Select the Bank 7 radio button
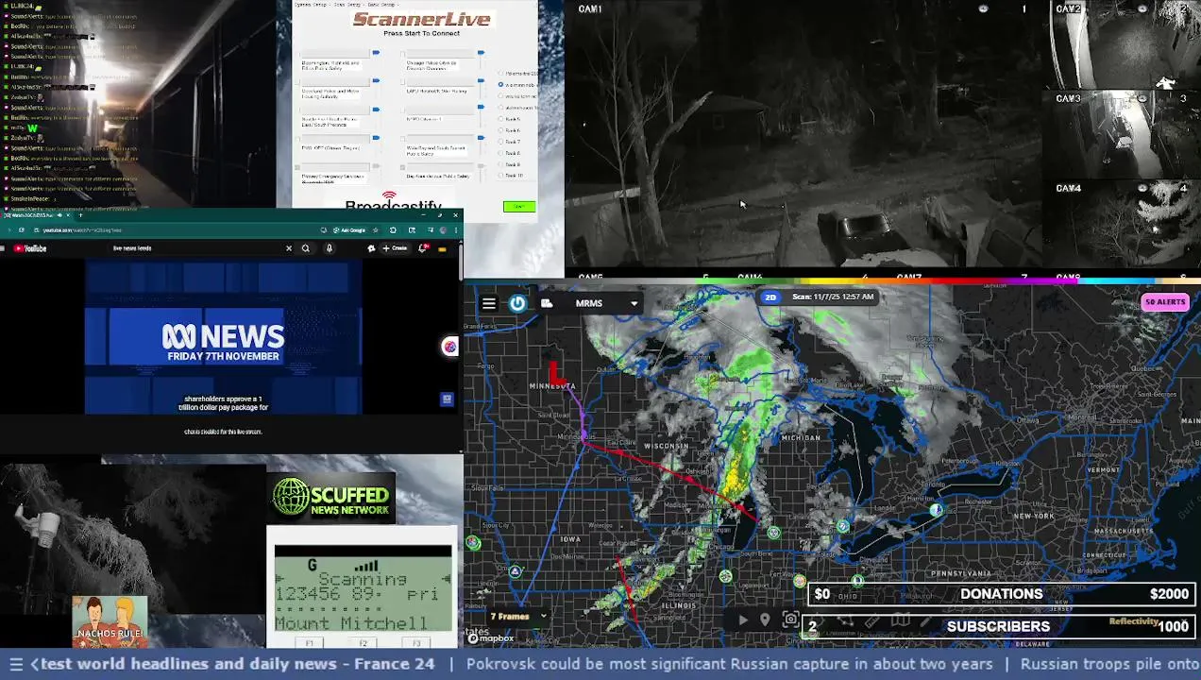1201x680 pixels. [x=500, y=142]
